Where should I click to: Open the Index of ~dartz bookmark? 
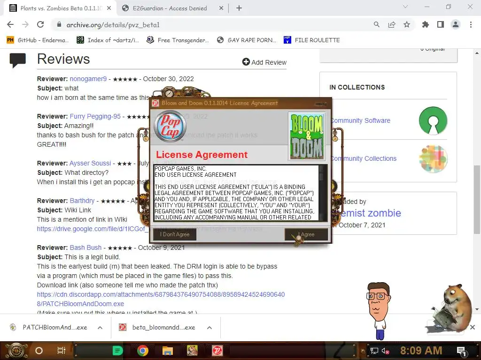coord(108,40)
